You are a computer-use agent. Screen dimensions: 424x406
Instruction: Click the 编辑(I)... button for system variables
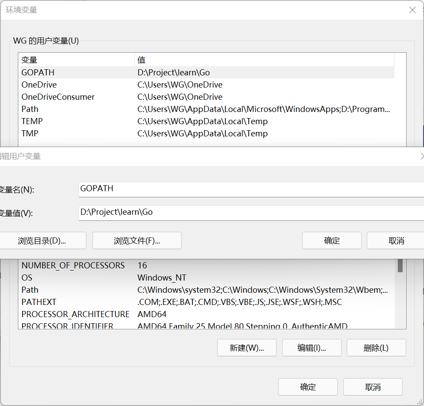point(311,348)
